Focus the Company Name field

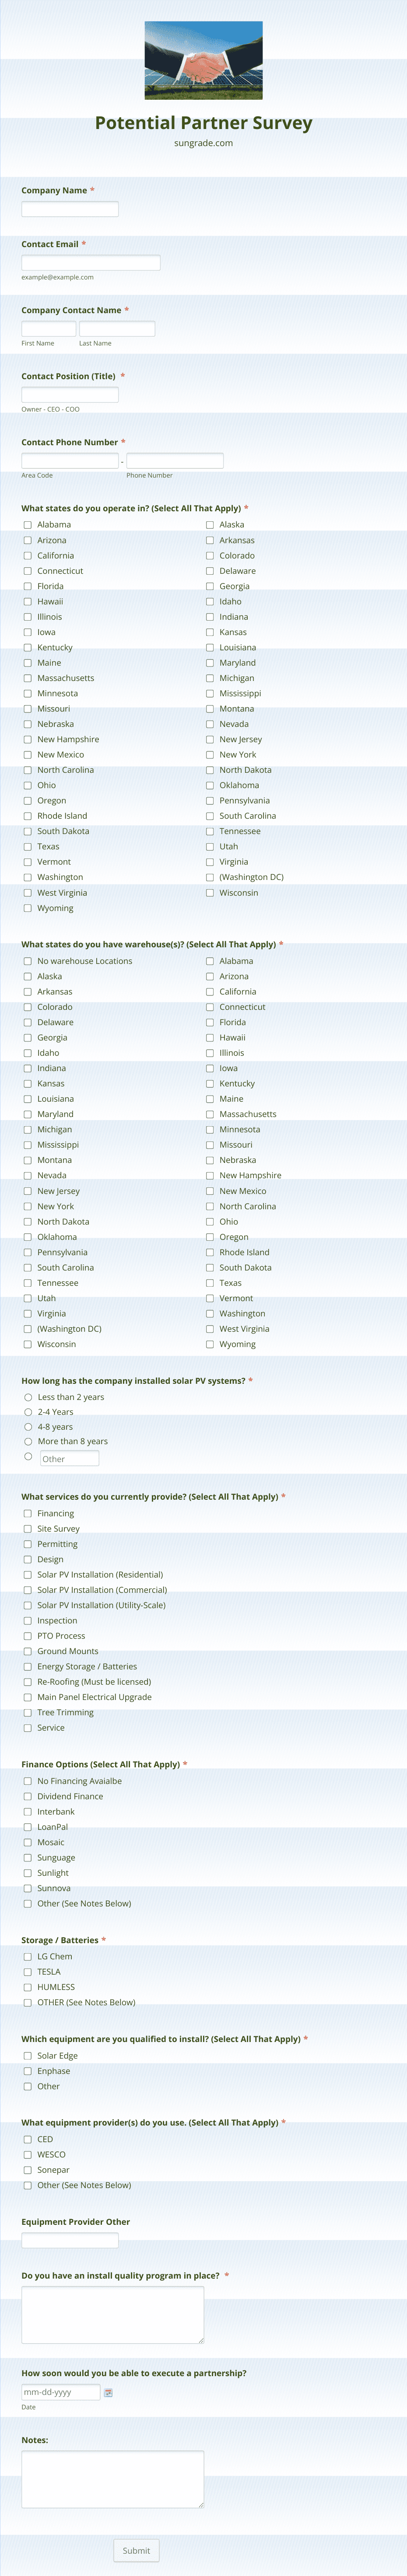point(70,209)
